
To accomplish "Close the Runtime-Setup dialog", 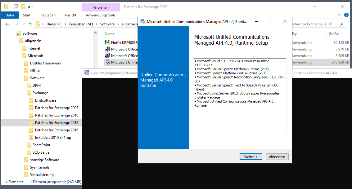I will click(x=285, y=21).
